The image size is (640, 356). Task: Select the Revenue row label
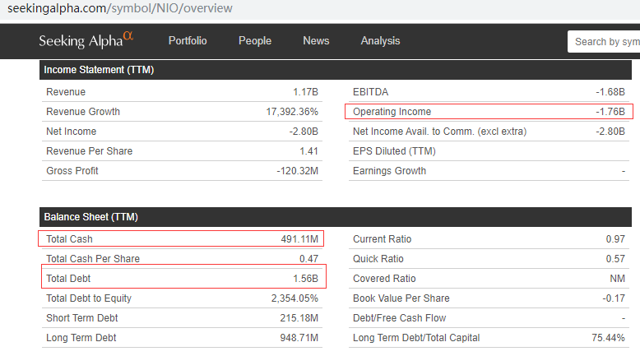pos(66,92)
